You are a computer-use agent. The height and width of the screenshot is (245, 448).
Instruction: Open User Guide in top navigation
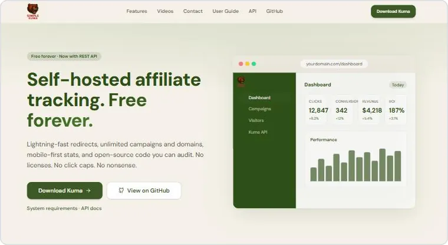[x=225, y=11]
